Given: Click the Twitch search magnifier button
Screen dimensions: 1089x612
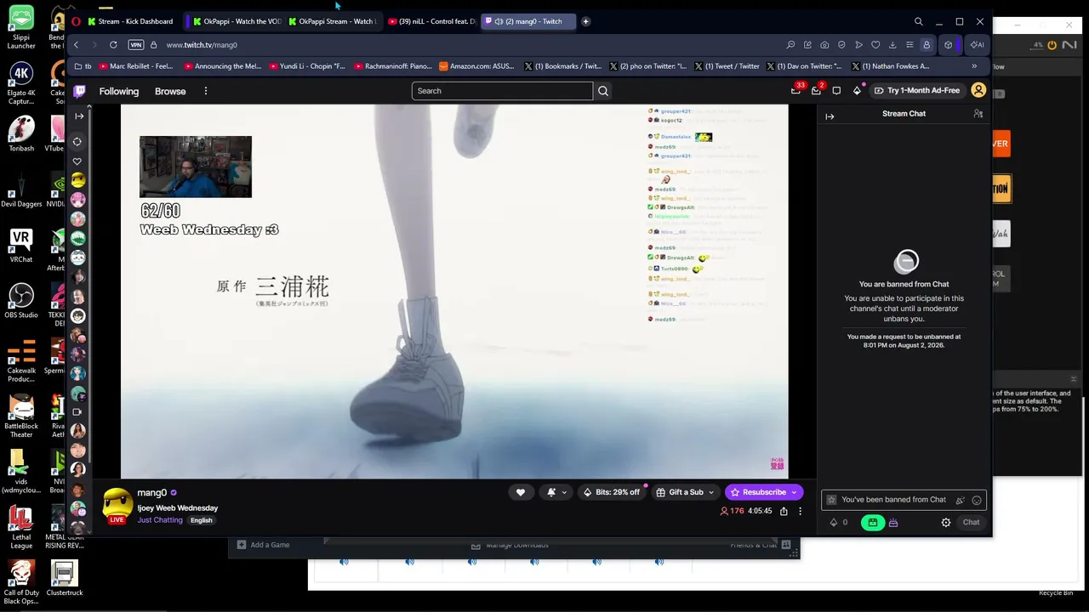Looking at the screenshot, I should click(x=603, y=91).
